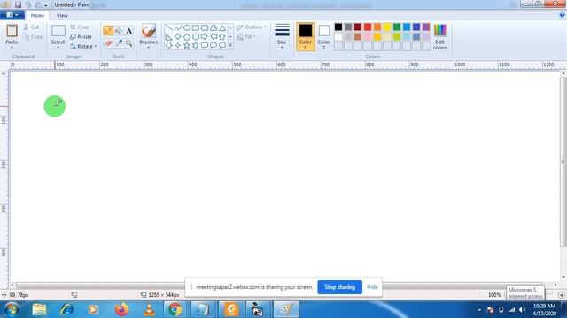Click the Resize button
Screen dimensions: 567x318
tap(81, 36)
